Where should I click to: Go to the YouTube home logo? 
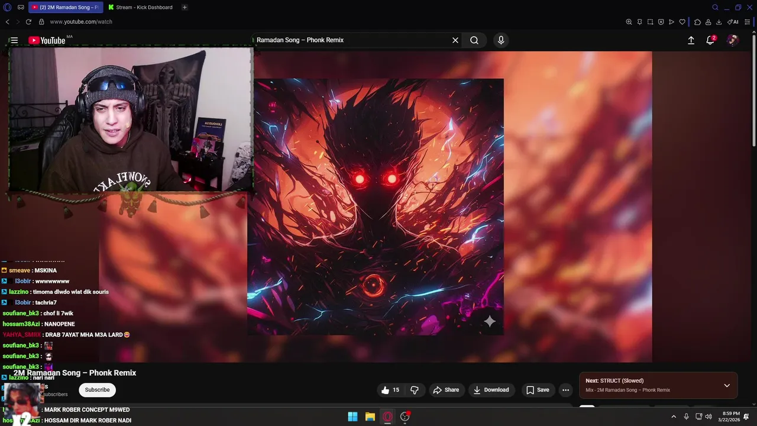tap(47, 40)
